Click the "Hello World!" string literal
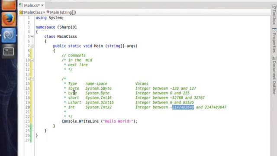 click(118, 121)
